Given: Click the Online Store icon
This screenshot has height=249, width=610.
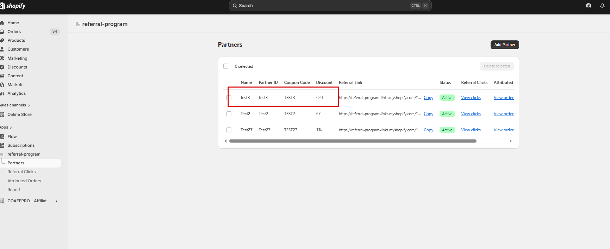Looking at the screenshot, I should (x=2, y=114).
